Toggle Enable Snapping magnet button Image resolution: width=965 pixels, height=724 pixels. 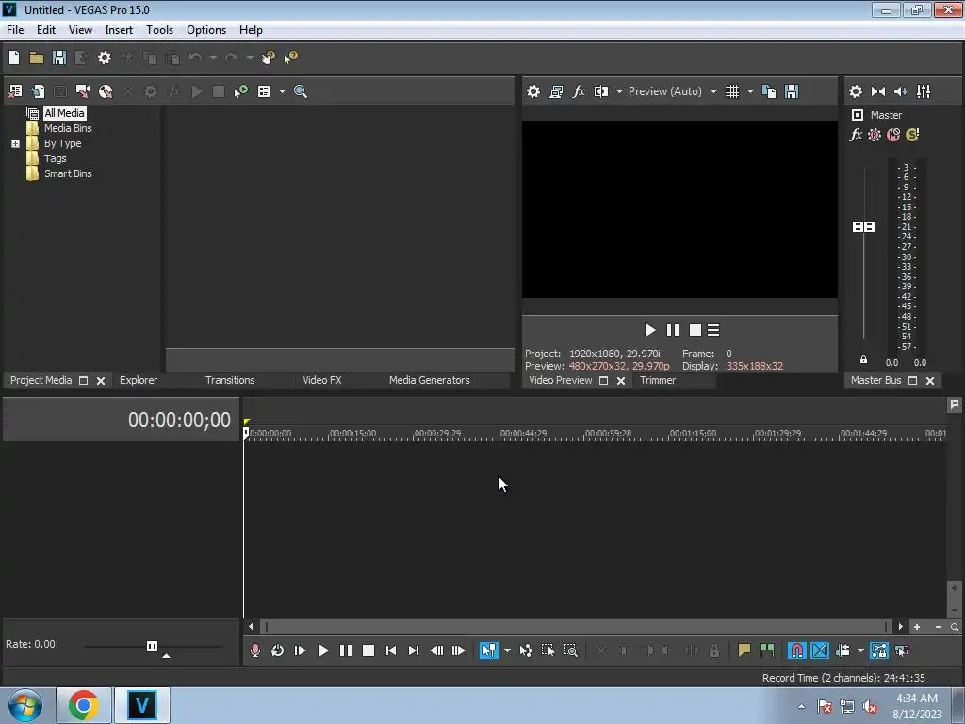pos(796,650)
